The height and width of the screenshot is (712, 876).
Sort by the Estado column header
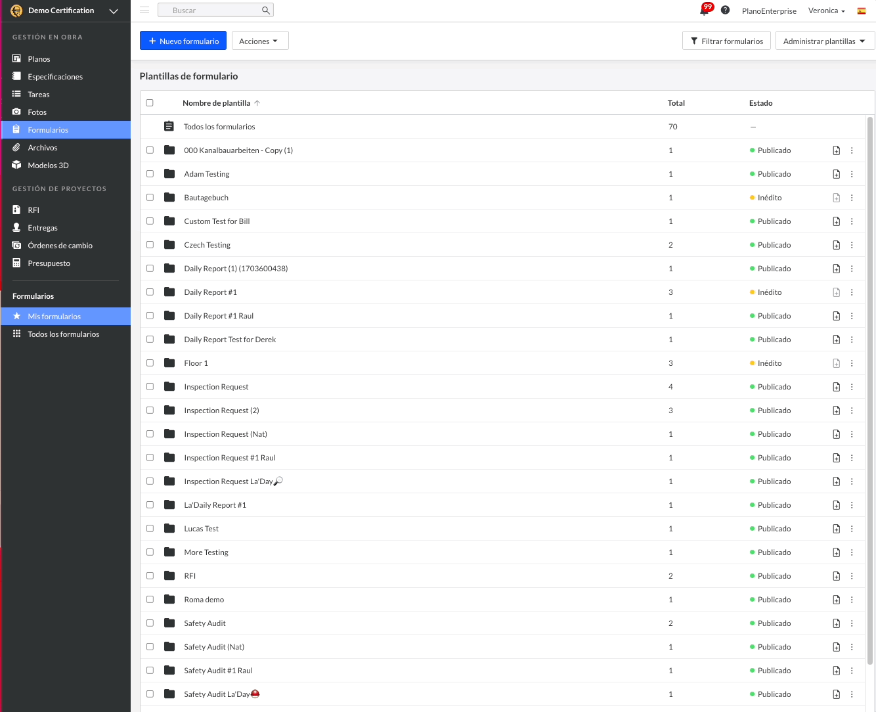click(x=760, y=103)
